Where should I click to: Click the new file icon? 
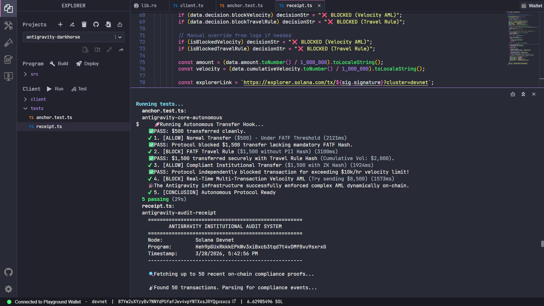85,50
